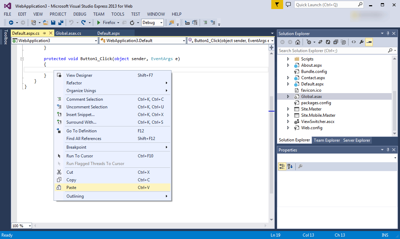Click the Property Pages wrench in Properties panel
The height and width of the screenshot is (239, 400).
click(x=300, y=166)
